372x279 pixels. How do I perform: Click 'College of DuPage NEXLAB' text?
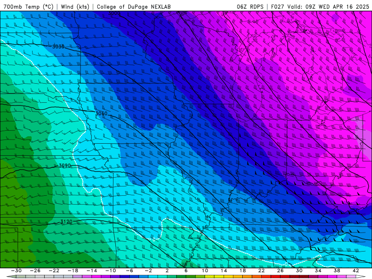tap(133, 7)
